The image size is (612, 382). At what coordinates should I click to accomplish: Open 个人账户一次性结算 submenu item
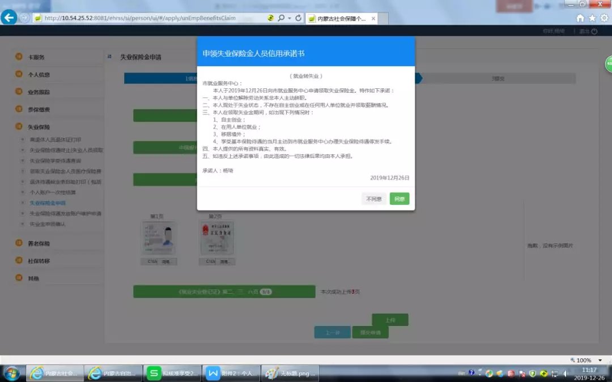53,192
